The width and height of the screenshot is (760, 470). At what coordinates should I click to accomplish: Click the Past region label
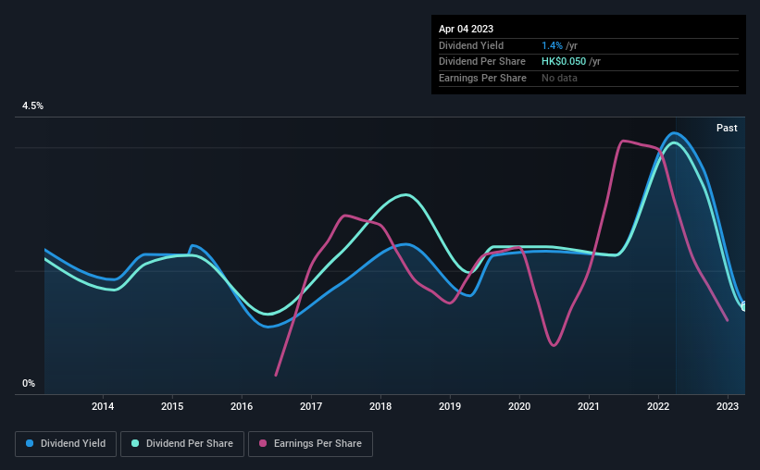click(727, 128)
